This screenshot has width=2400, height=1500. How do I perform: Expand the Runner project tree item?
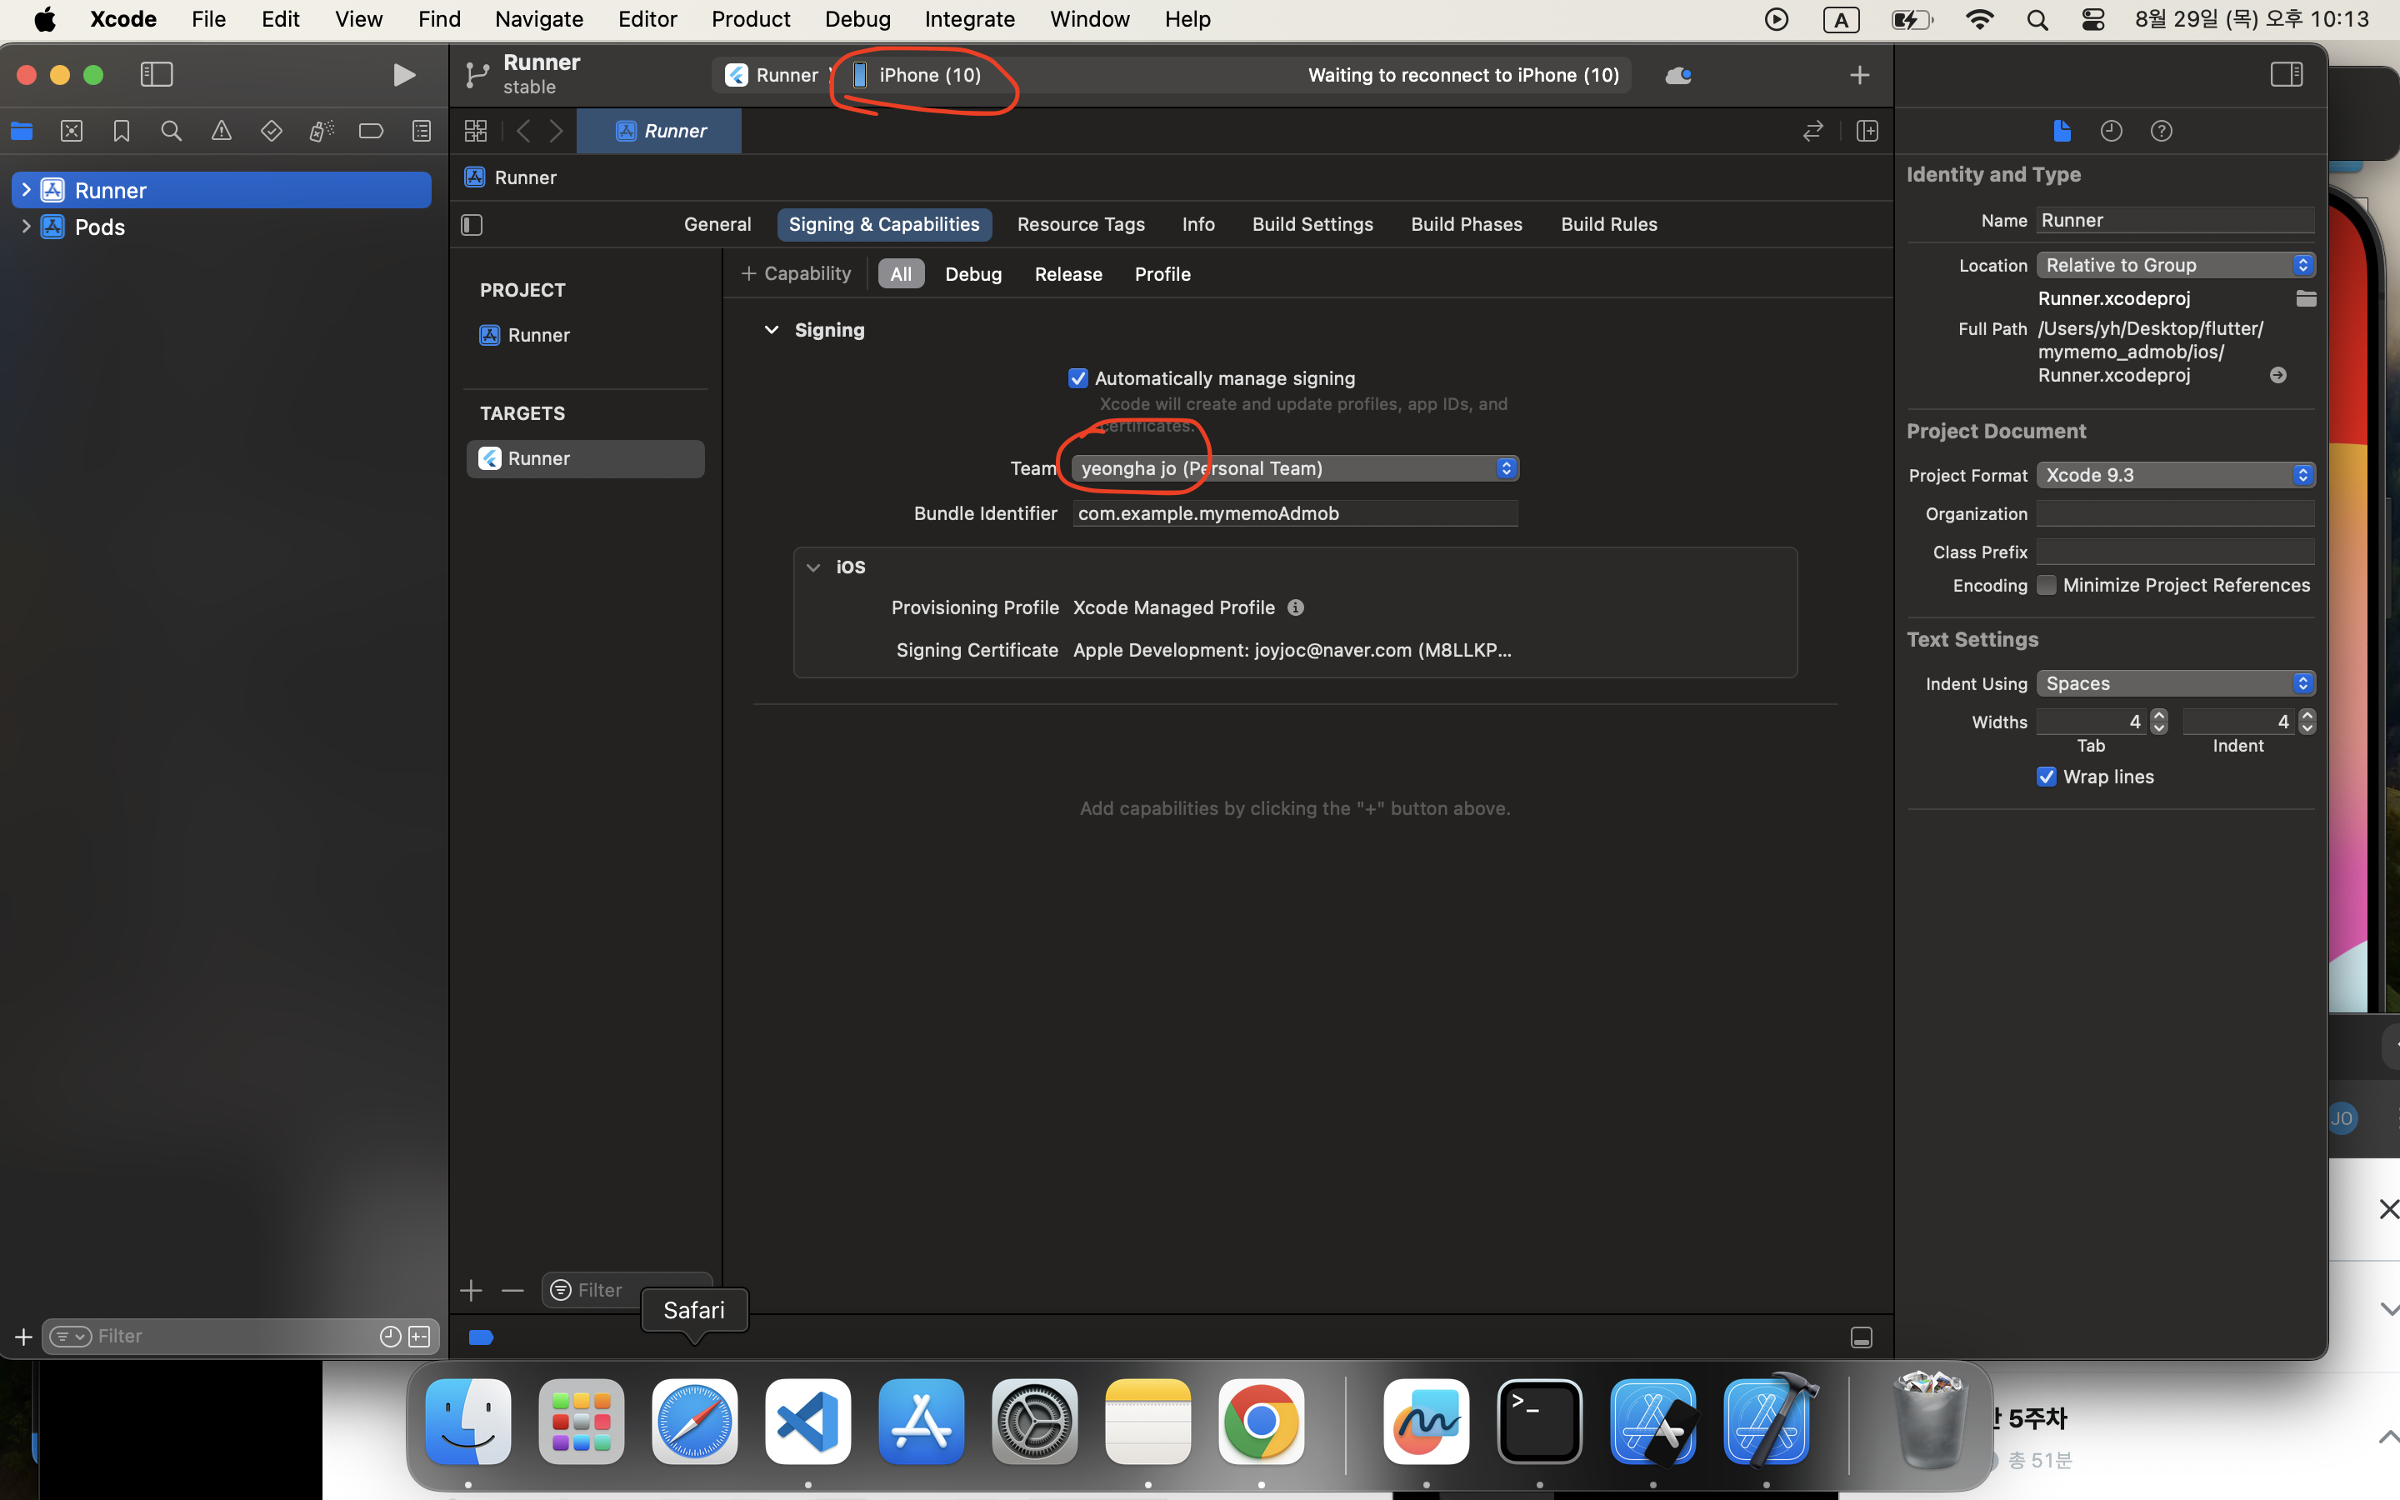pos(26,189)
